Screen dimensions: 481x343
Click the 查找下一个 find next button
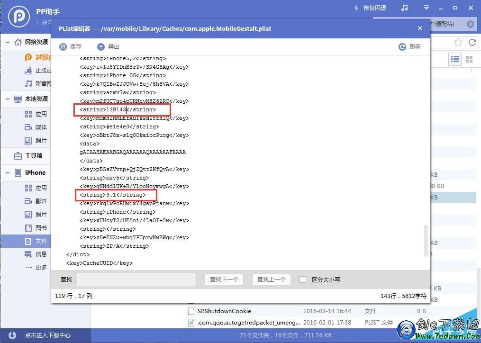tap(224, 280)
